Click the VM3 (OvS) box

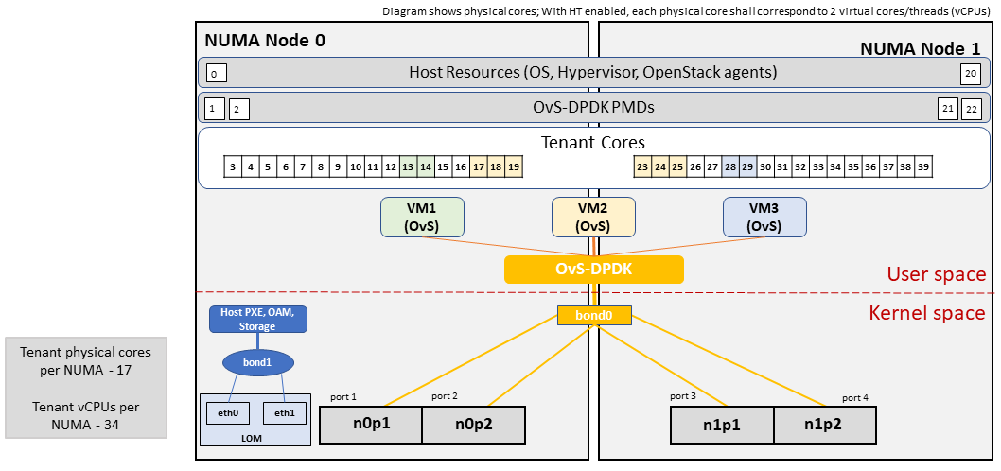click(x=764, y=216)
